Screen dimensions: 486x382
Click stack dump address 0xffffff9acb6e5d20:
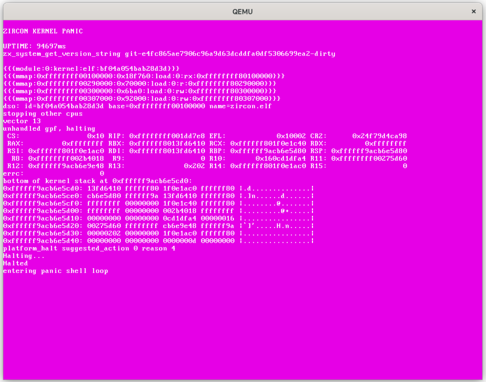point(43,226)
